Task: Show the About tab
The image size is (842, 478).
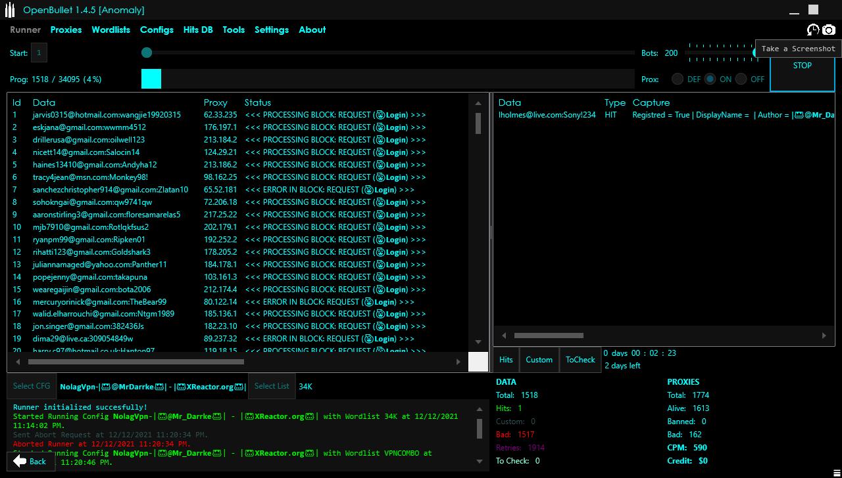Action: tap(312, 30)
